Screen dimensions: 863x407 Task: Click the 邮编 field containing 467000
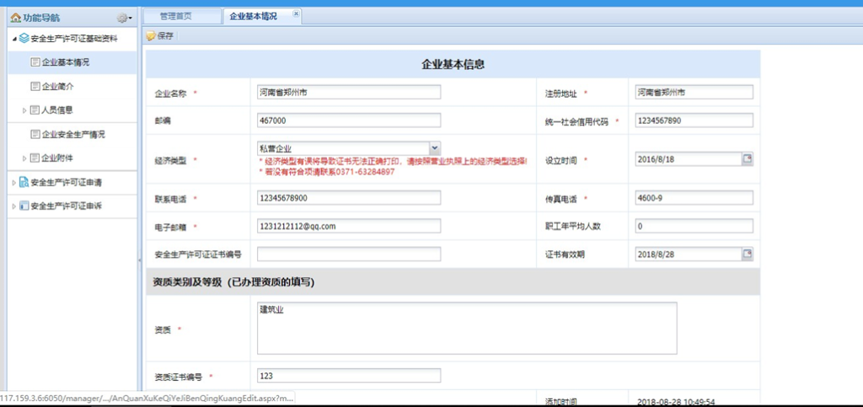(x=349, y=120)
